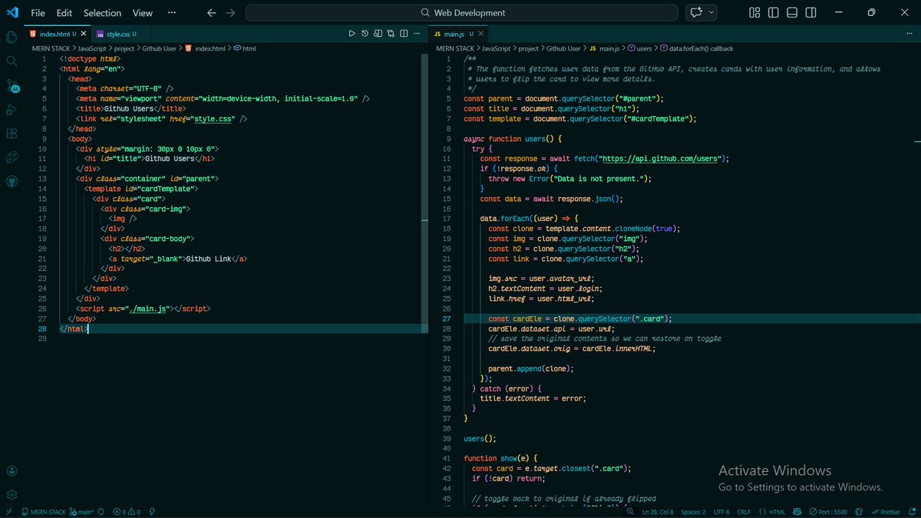Open the Edit menu
Viewport: 921px width, 518px height.
coord(64,12)
